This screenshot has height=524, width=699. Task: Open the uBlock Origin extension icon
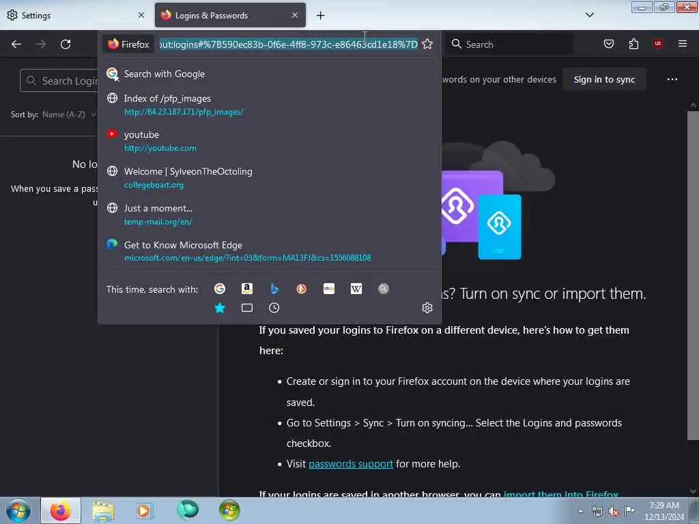(x=658, y=43)
